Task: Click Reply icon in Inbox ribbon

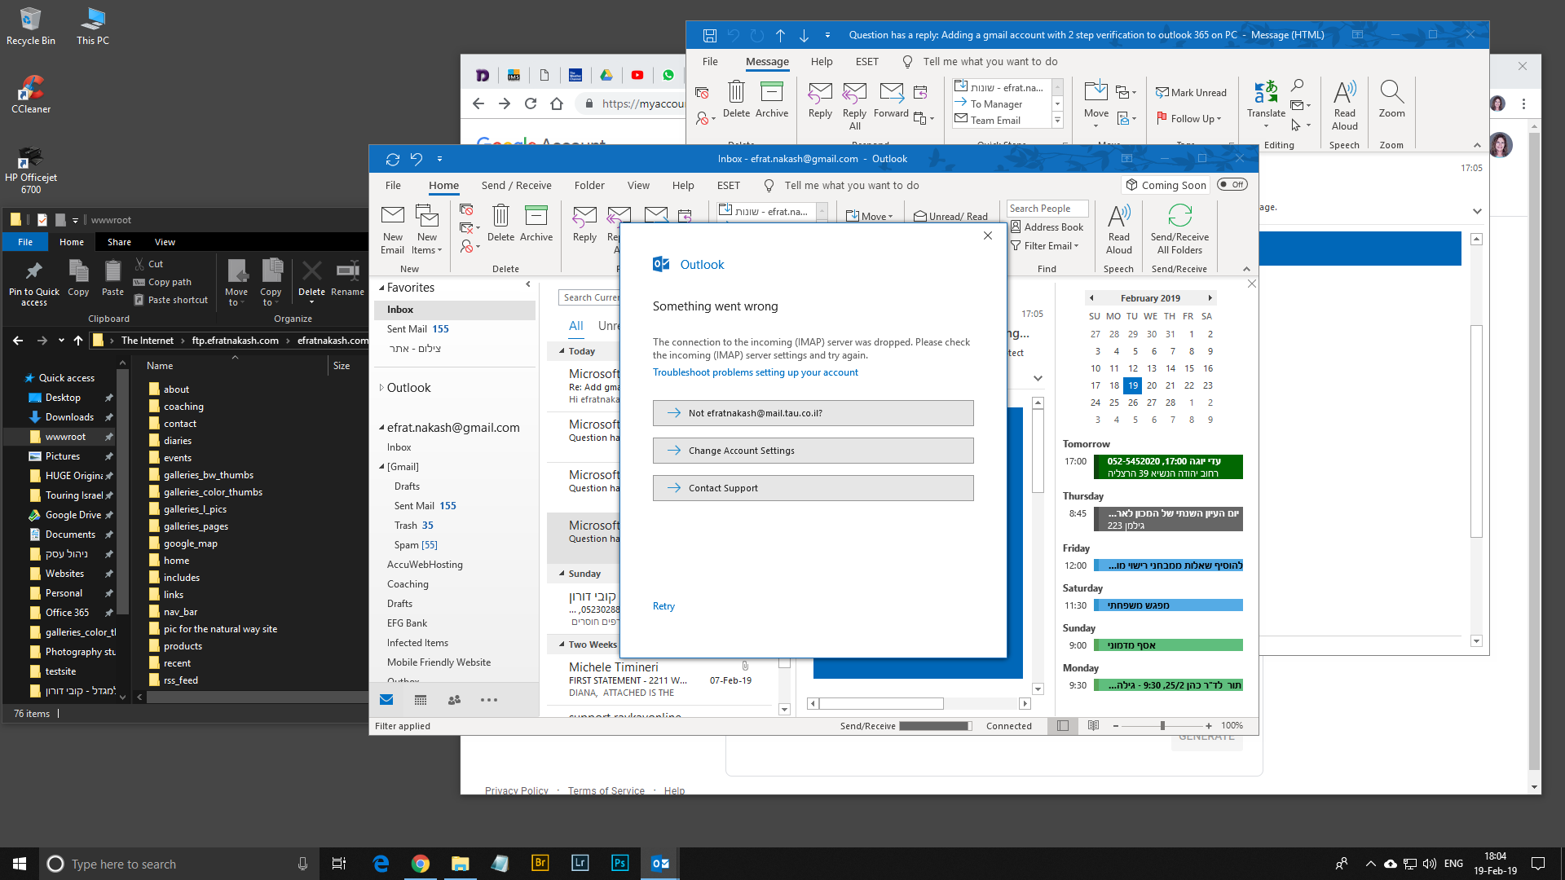Action: click(584, 223)
